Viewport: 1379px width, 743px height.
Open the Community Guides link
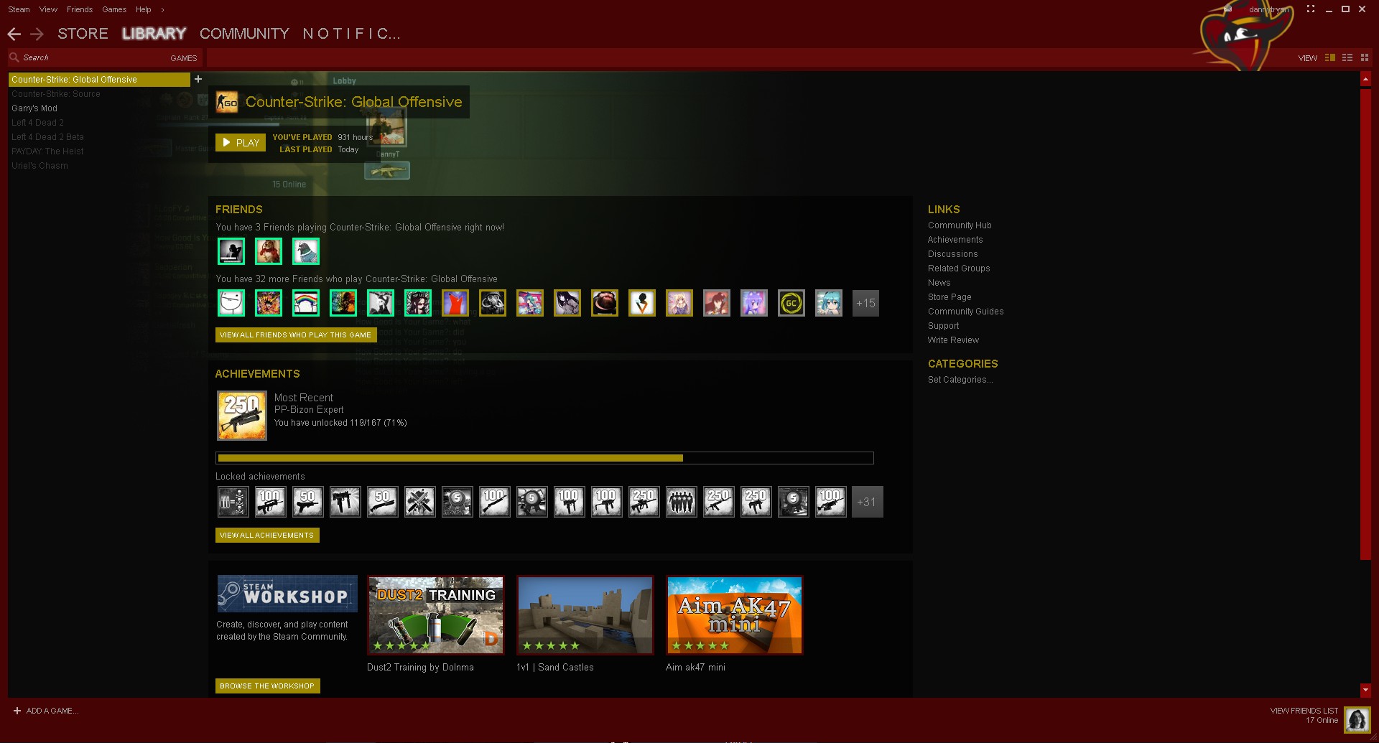click(x=965, y=312)
